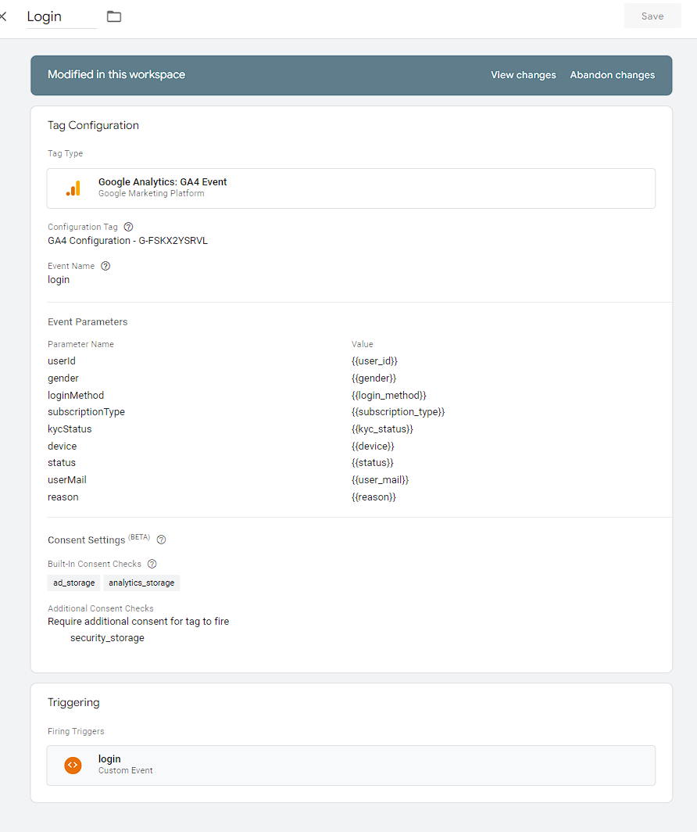Click the ad_storage consent chip
697x832 pixels.
tap(73, 583)
